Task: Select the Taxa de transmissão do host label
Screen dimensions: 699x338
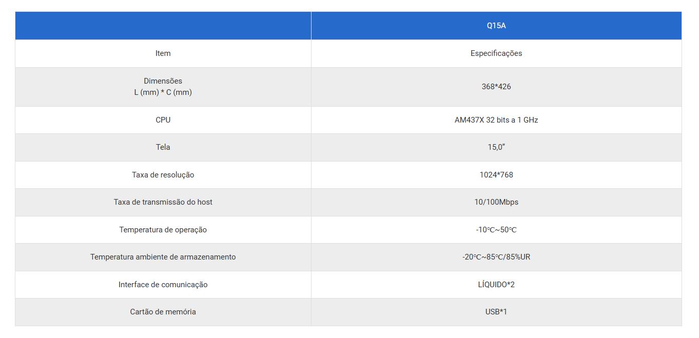Action: (163, 202)
